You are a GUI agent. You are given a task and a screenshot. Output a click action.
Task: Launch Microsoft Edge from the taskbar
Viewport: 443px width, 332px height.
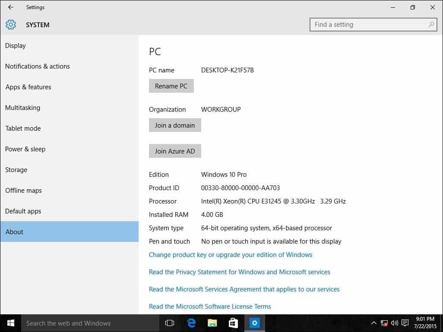(191, 323)
